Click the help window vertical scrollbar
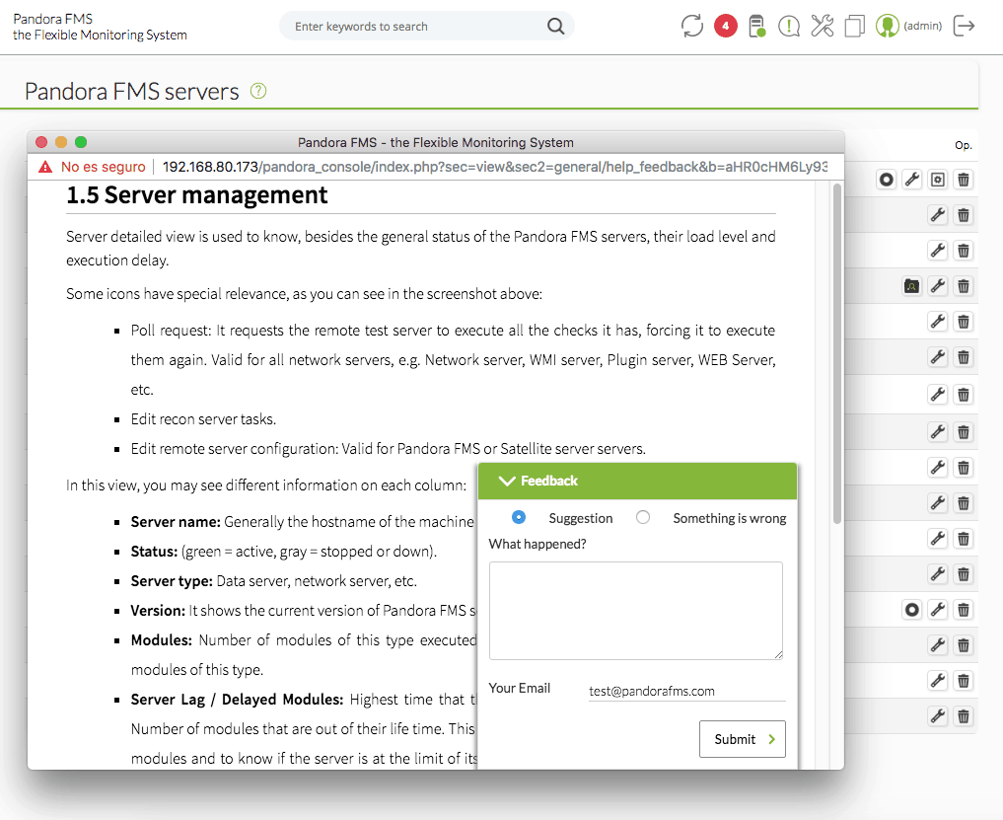 tap(836, 353)
